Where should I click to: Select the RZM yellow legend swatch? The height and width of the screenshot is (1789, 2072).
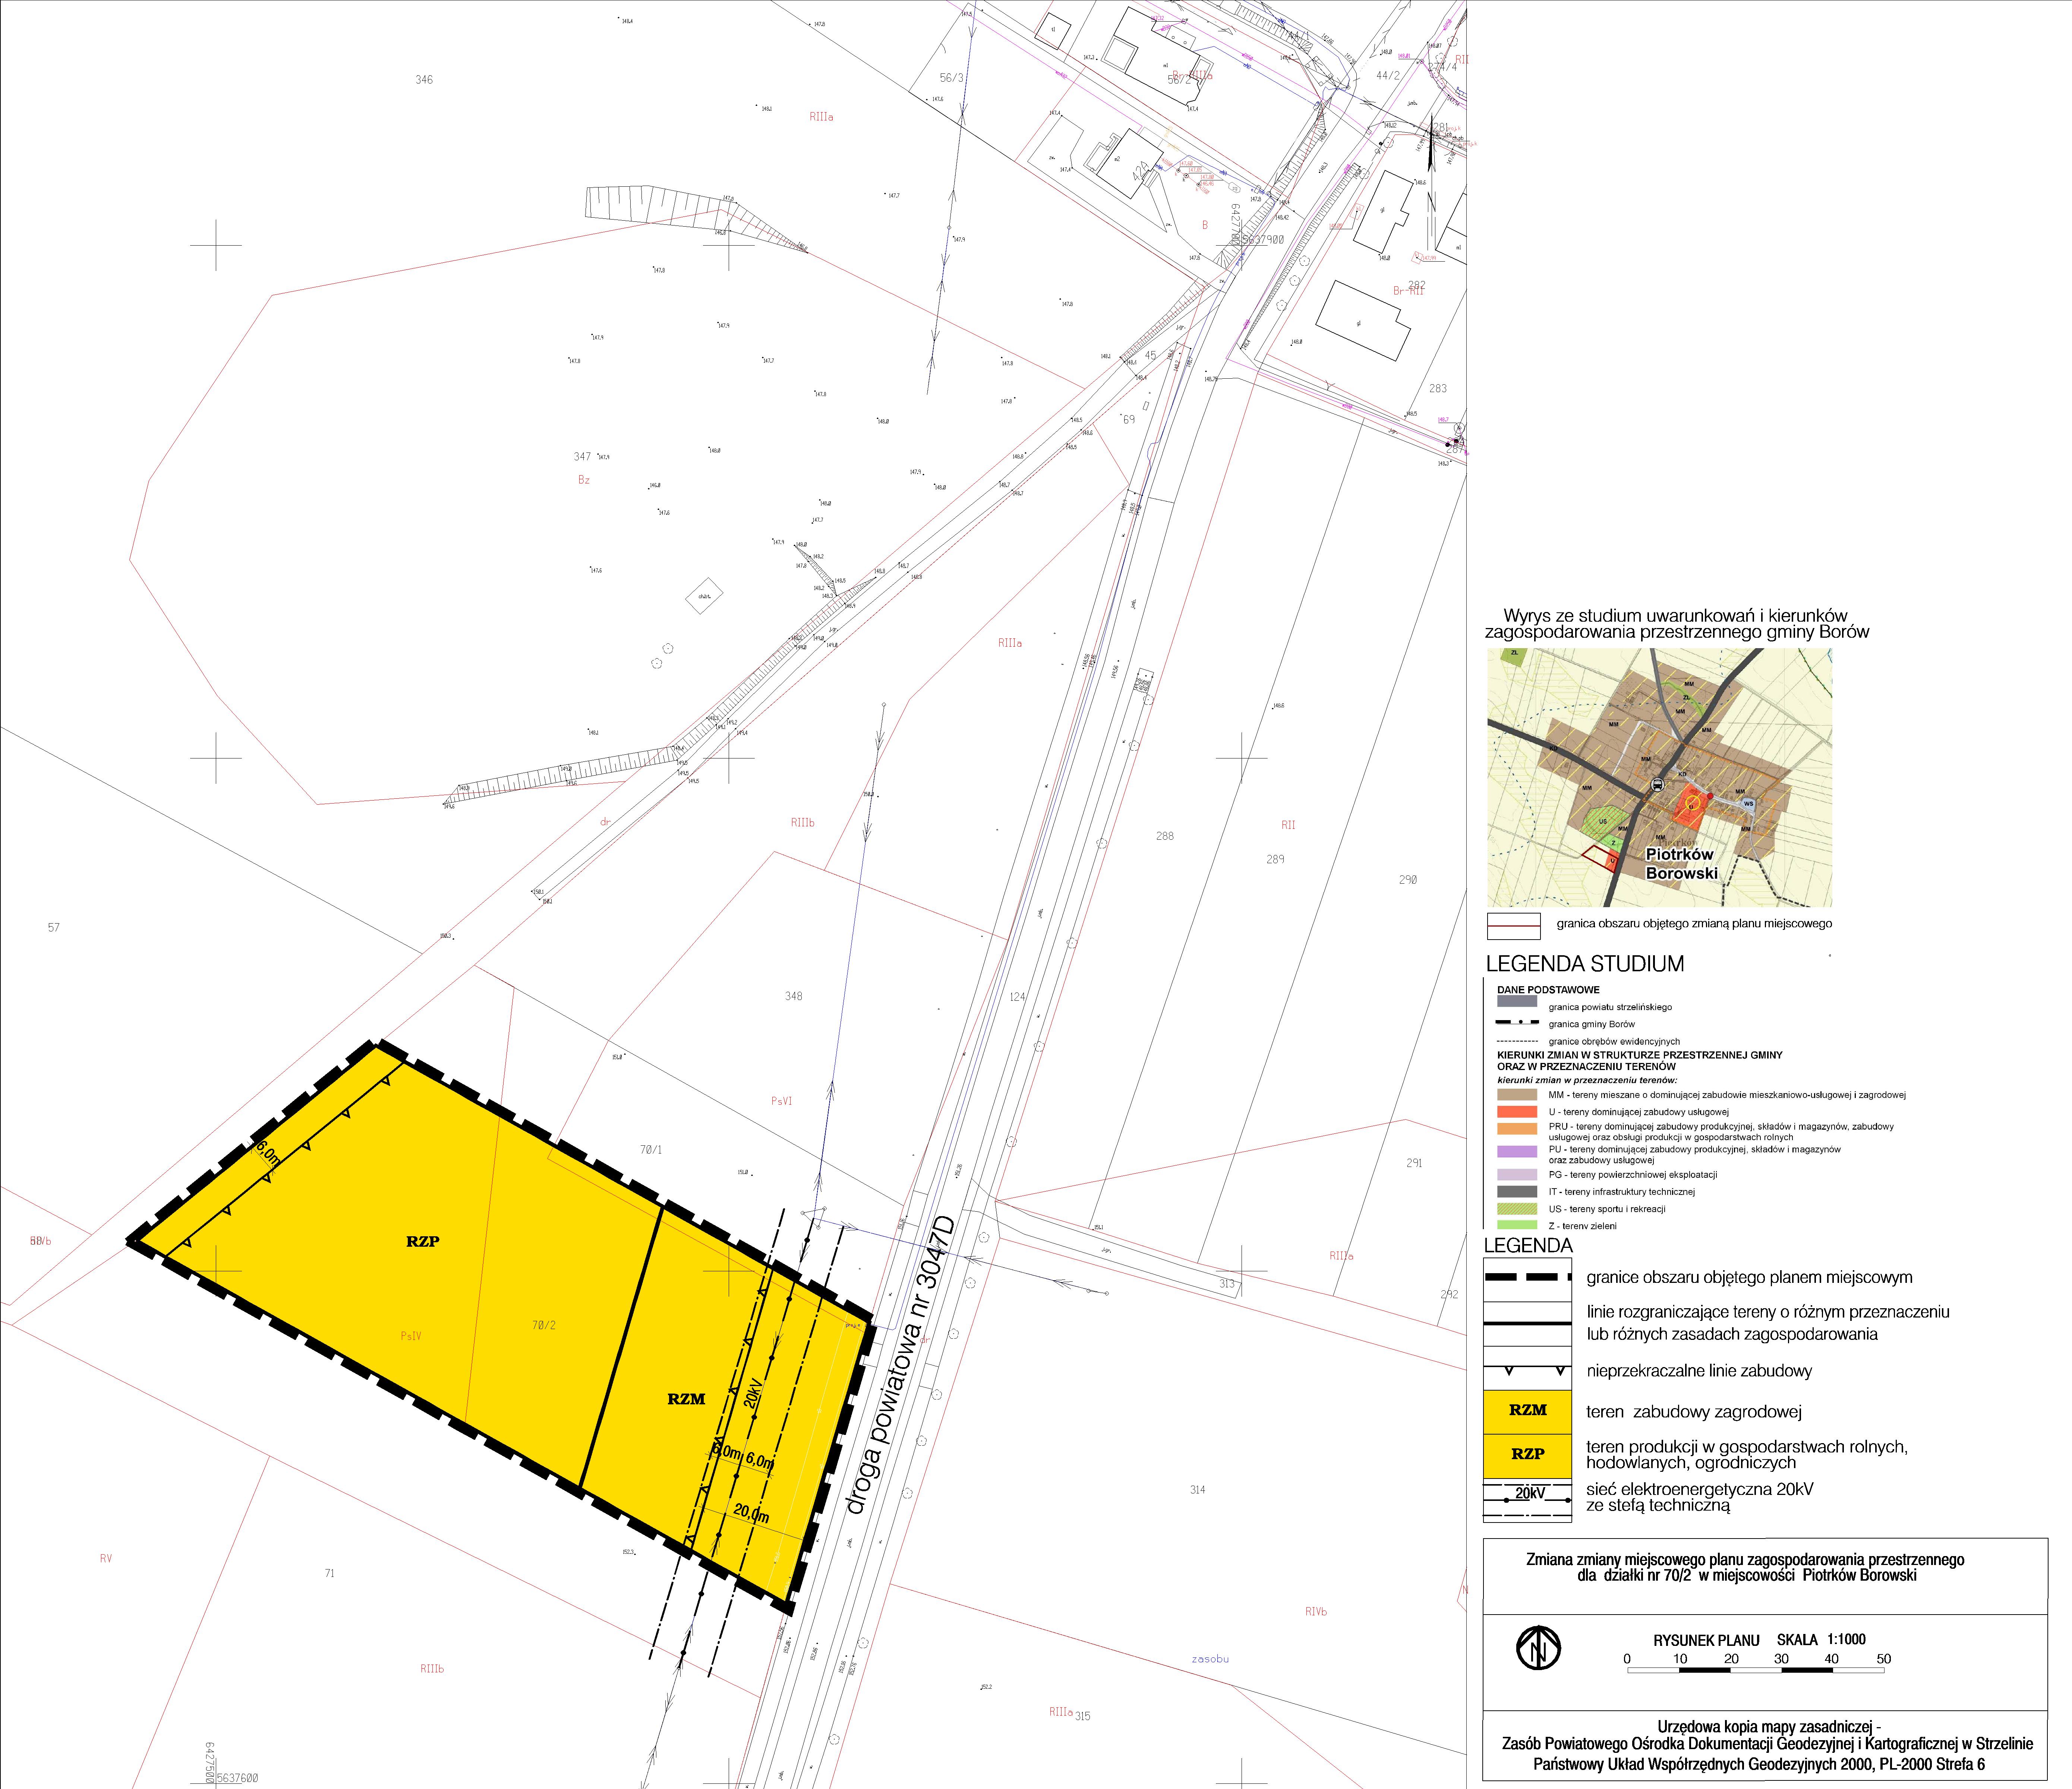(1527, 1411)
